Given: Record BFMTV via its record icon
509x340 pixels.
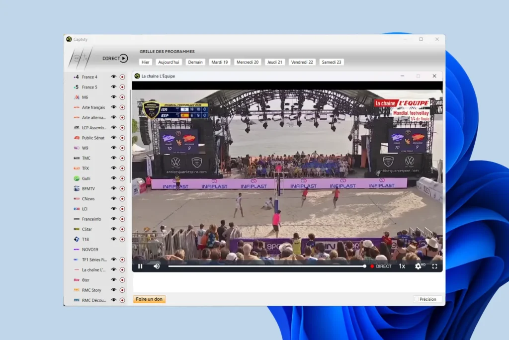Looking at the screenshot, I should pyautogui.click(x=122, y=188).
